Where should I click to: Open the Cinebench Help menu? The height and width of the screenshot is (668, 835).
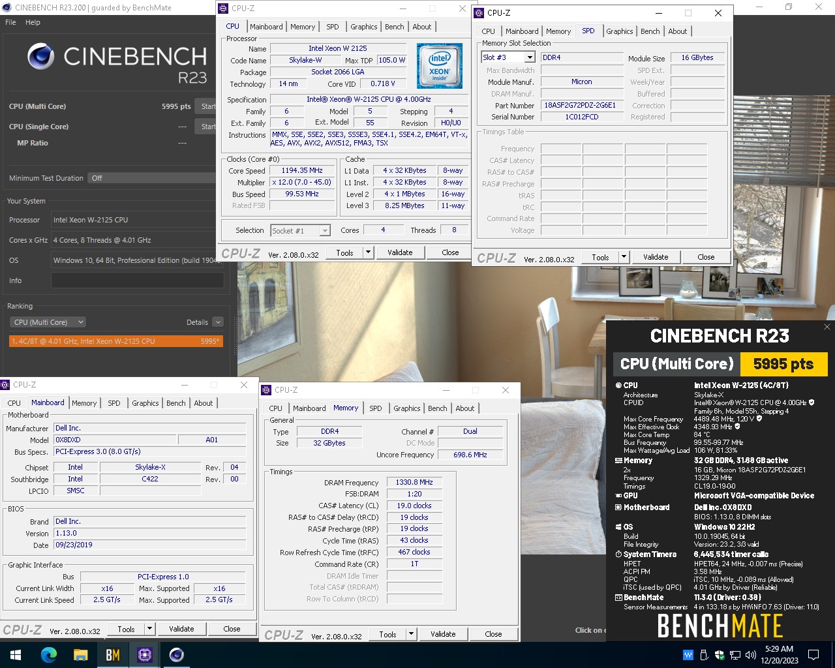click(33, 22)
